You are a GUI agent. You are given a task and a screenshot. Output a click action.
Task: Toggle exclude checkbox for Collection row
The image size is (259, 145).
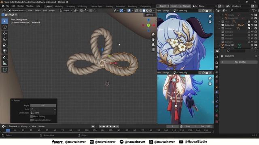coord(249,25)
